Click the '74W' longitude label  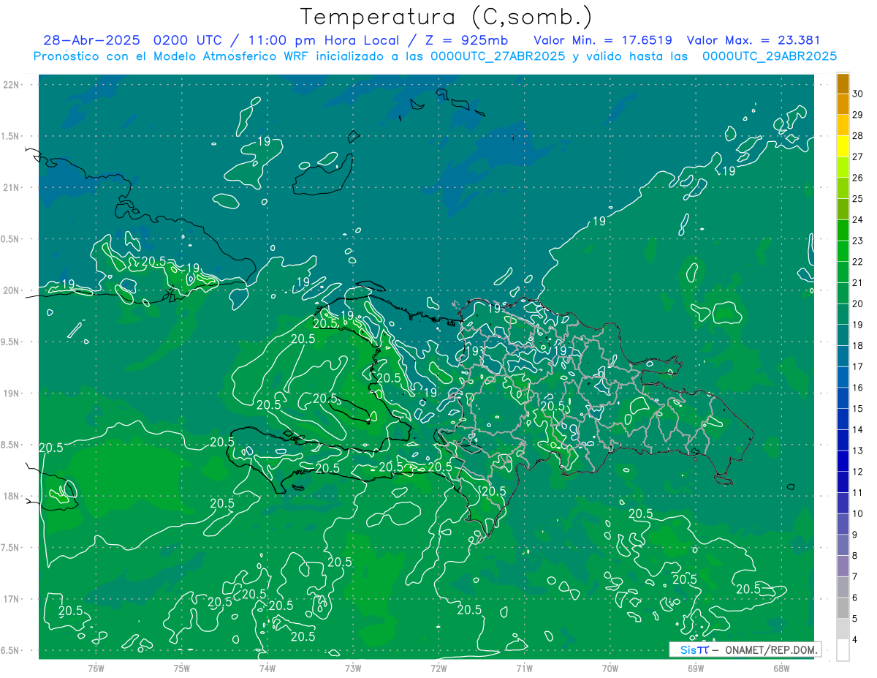click(x=267, y=668)
